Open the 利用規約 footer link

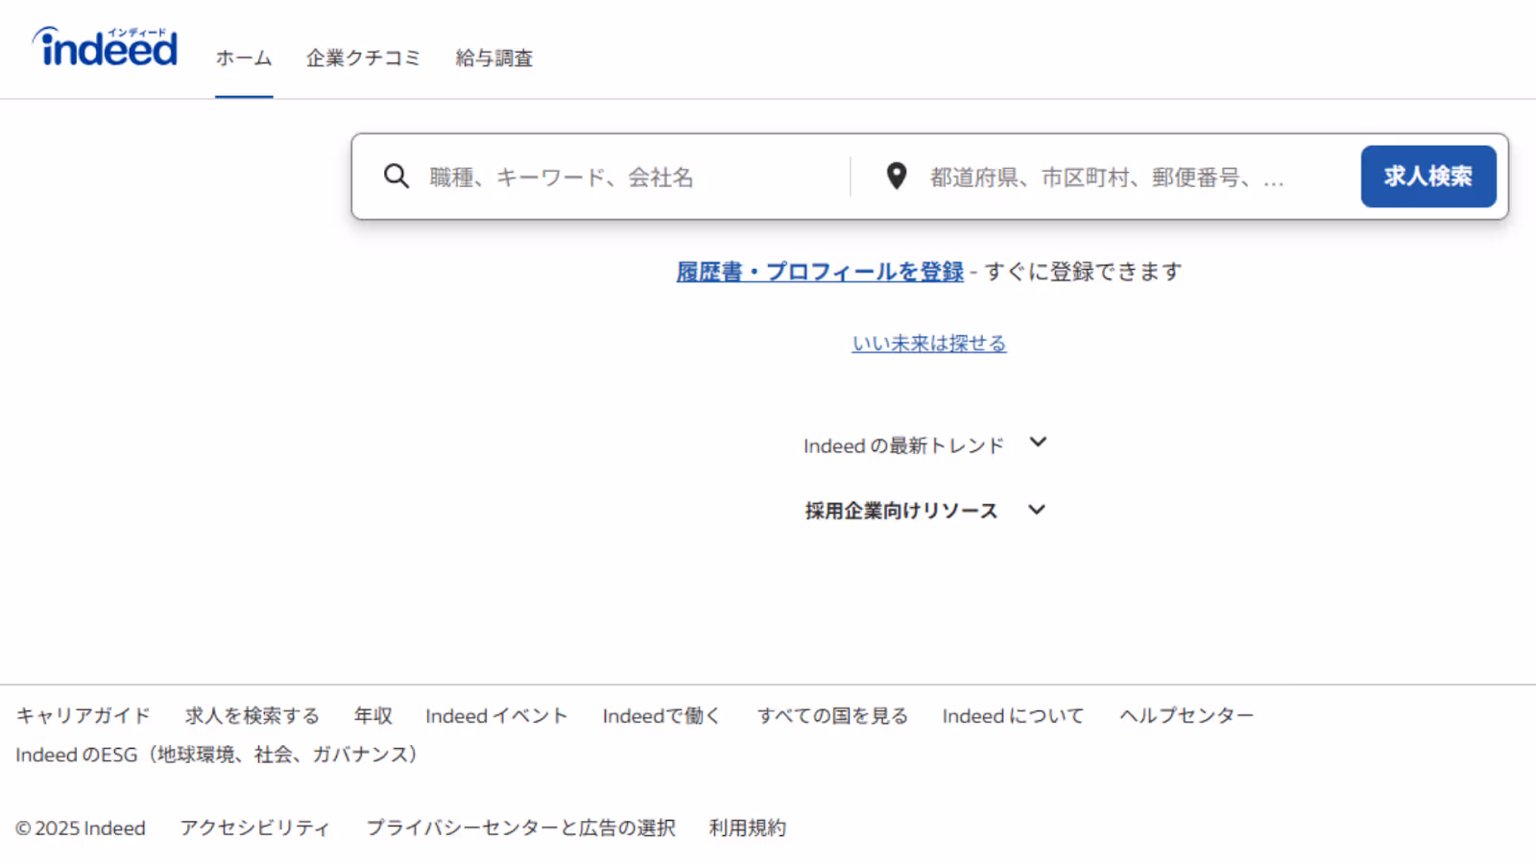click(748, 828)
